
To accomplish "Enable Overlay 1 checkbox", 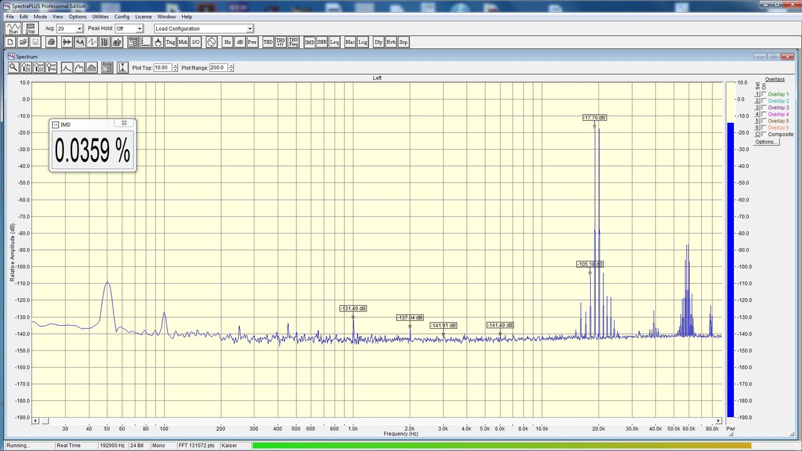I will coord(764,94).
